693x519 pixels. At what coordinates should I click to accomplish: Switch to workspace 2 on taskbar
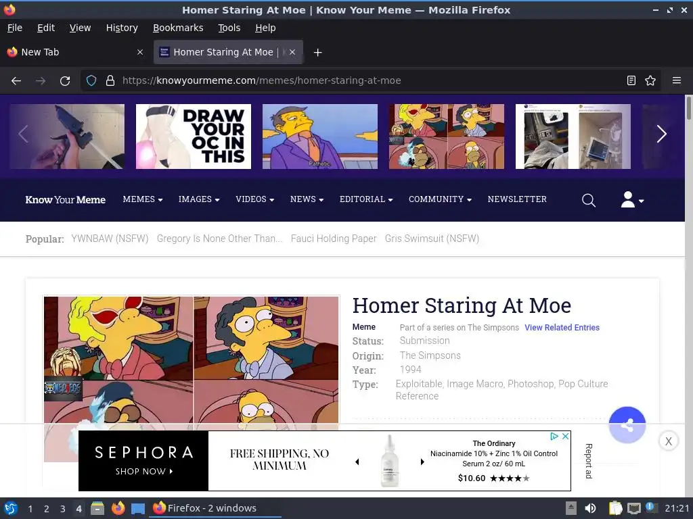(x=47, y=509)
